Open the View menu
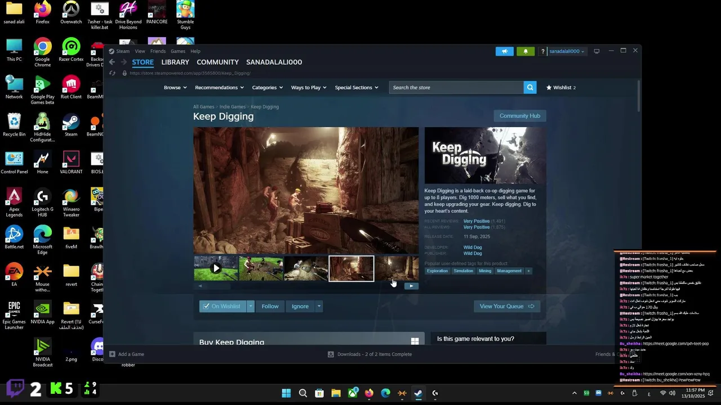This screenshot has width=721, height=405. tap(140, 51)
